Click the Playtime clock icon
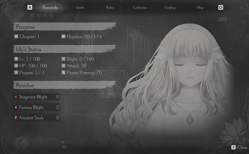Viewport: 249px width, 154px height. pos(63,36)
